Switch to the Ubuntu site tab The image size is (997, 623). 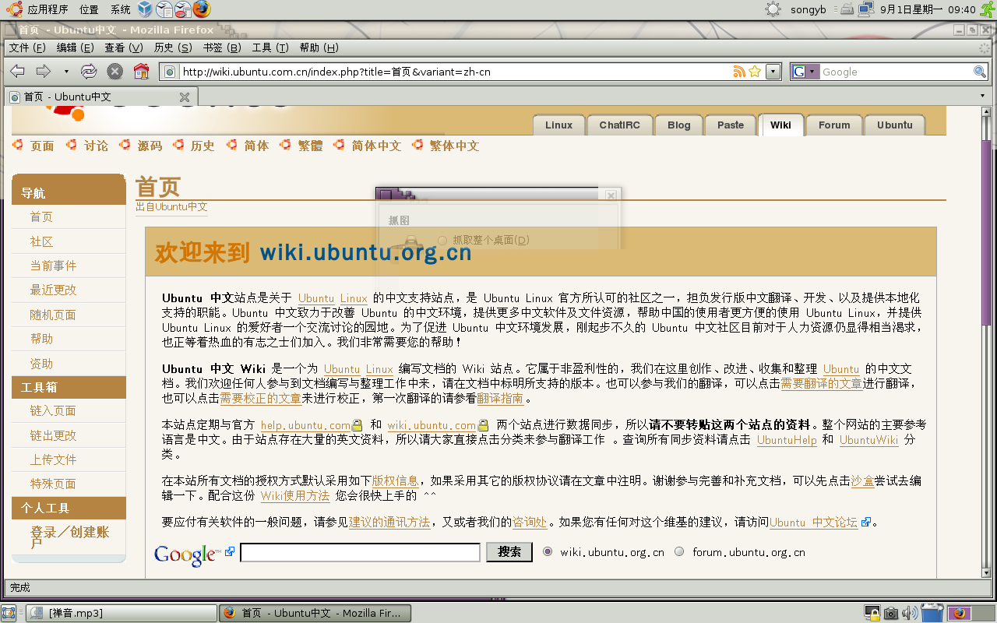click(894, 125)
